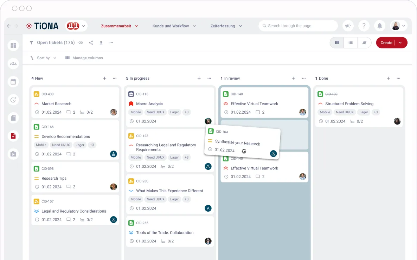Click Manage columns
This screenshot has width=417, height=260.
pos(84,58)
